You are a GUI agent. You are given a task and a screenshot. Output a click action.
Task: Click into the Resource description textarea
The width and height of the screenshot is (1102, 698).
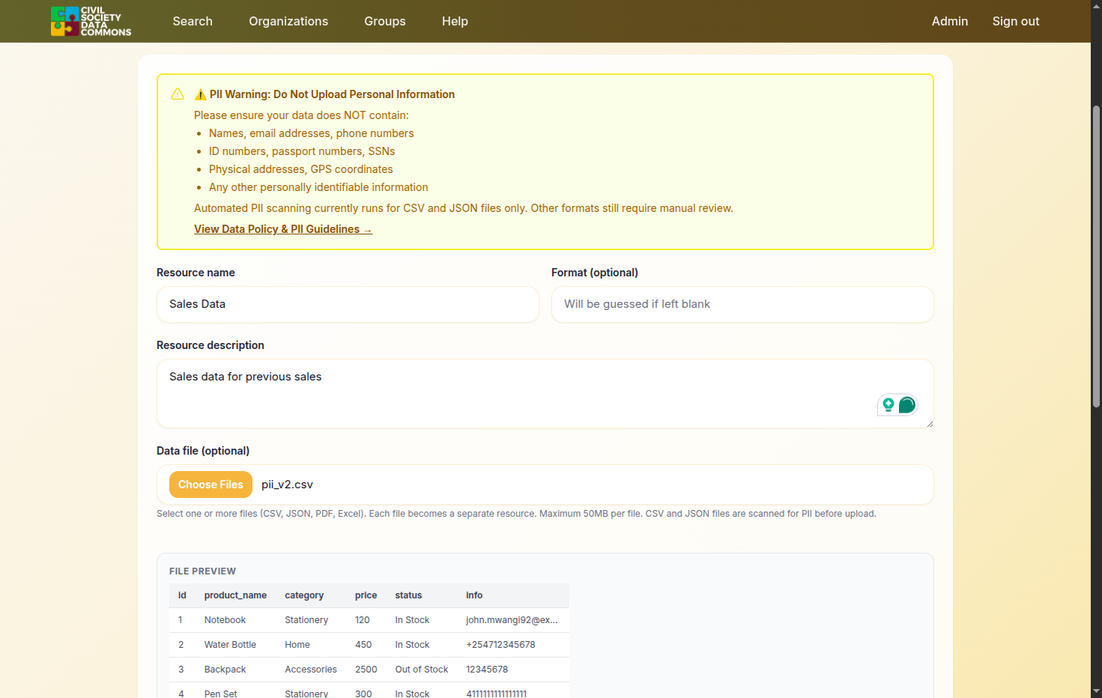tap(545, 394)
